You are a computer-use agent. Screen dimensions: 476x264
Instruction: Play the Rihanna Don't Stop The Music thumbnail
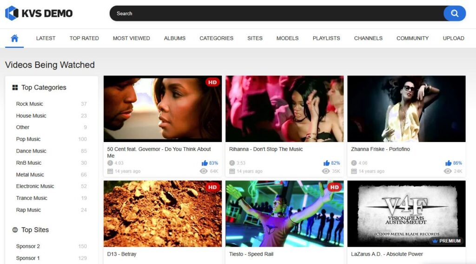pos(285,109)
